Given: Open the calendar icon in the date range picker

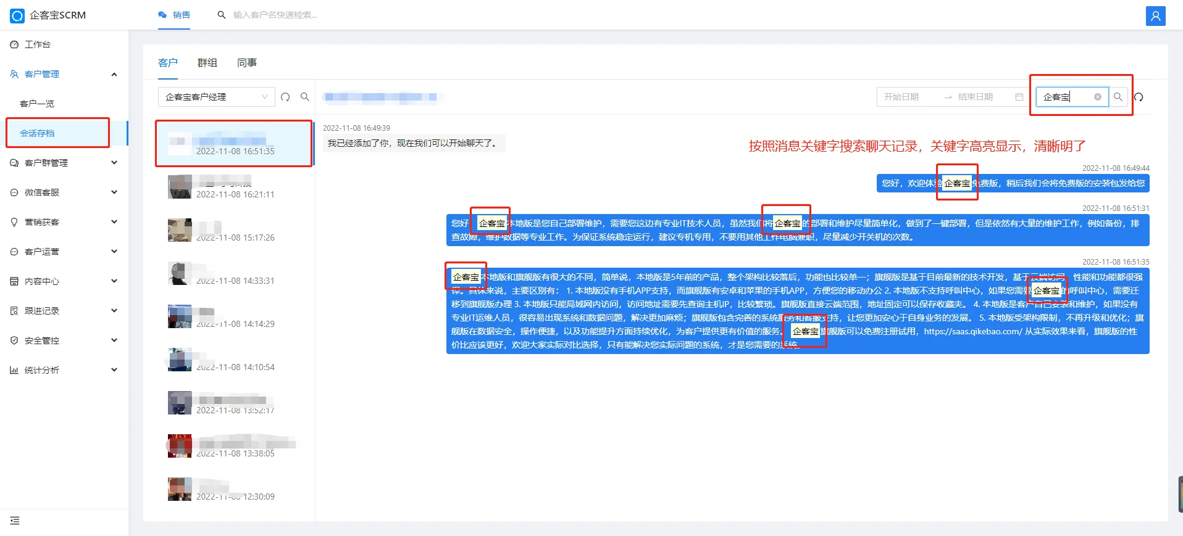Looking at the screenshot, I should pyautogui.click(x=1019, y=97).
